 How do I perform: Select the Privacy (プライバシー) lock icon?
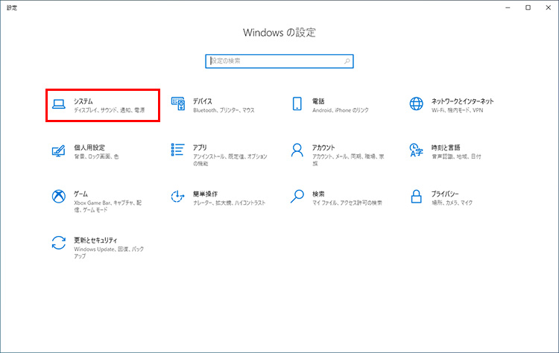point(417,197)
